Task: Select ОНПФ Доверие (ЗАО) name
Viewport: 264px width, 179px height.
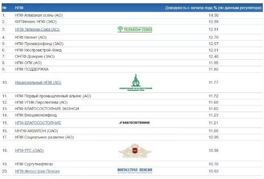Action: 35,56
